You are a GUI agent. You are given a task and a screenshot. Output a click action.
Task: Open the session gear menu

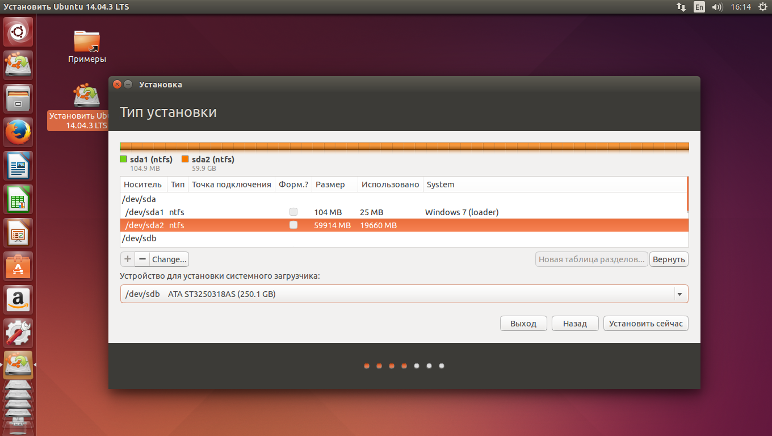(x=762, y=7)
